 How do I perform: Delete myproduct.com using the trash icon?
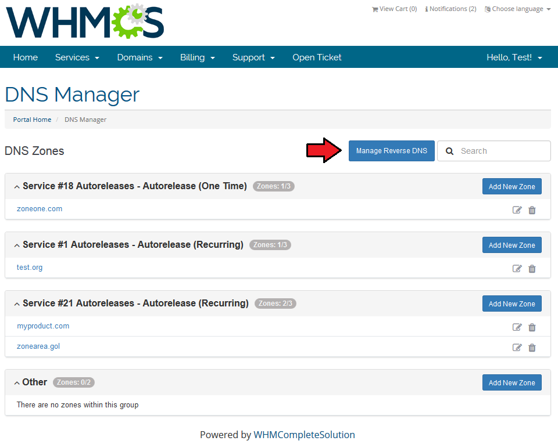tap(532, 327)
